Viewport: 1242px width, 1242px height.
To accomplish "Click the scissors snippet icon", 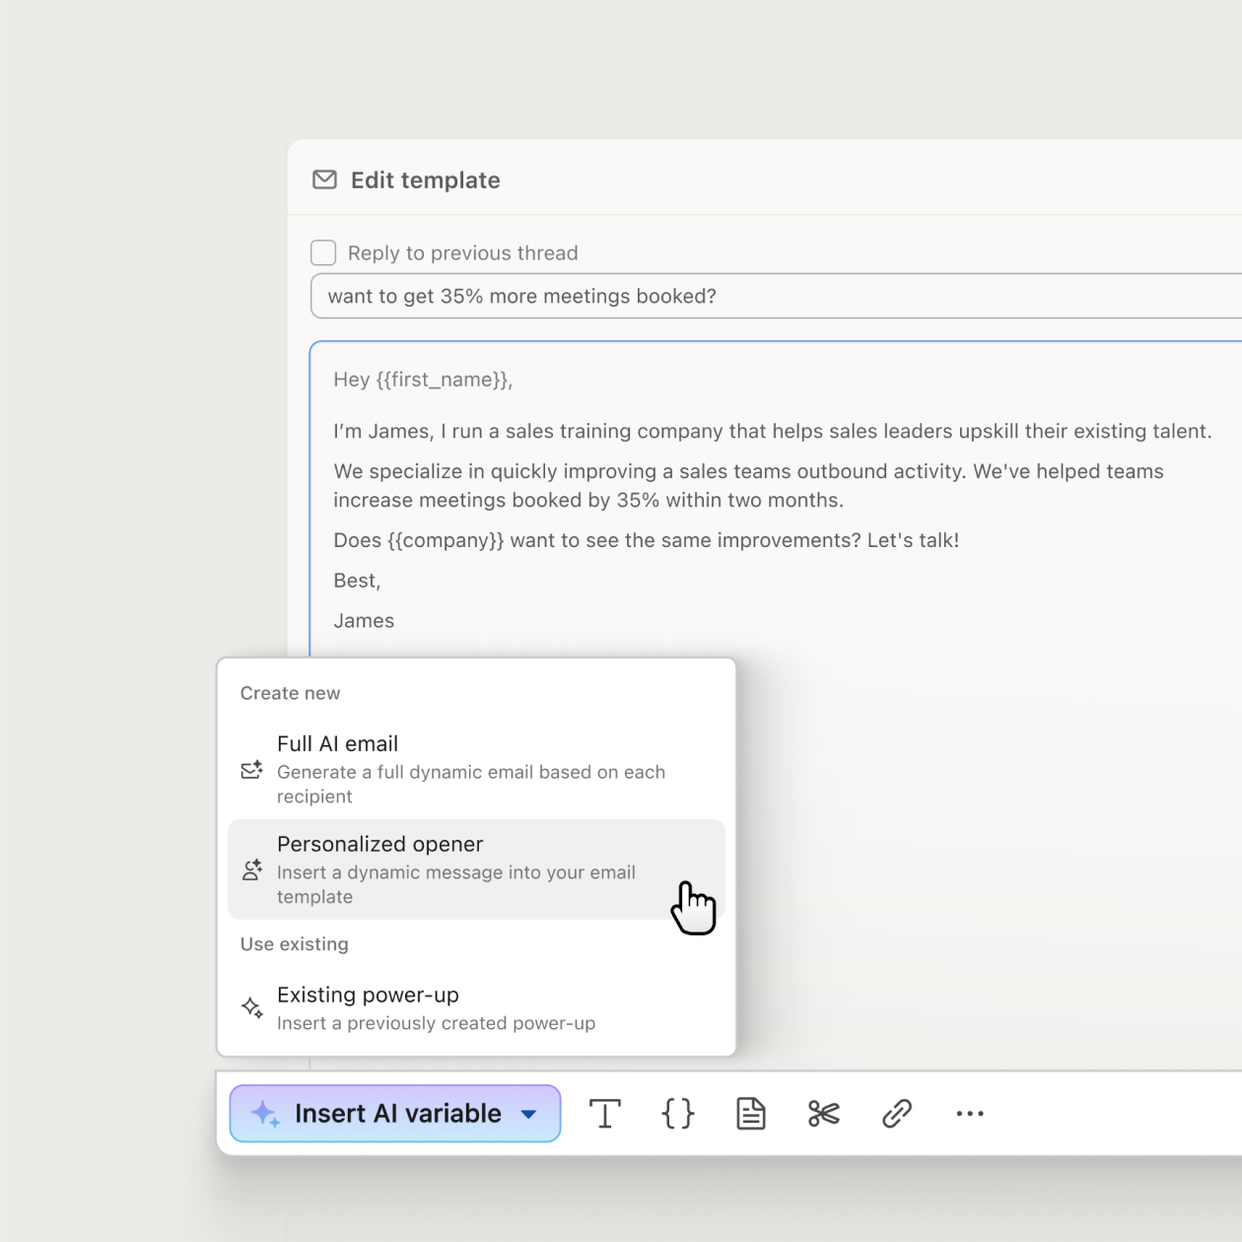I will coord(823,1113).
